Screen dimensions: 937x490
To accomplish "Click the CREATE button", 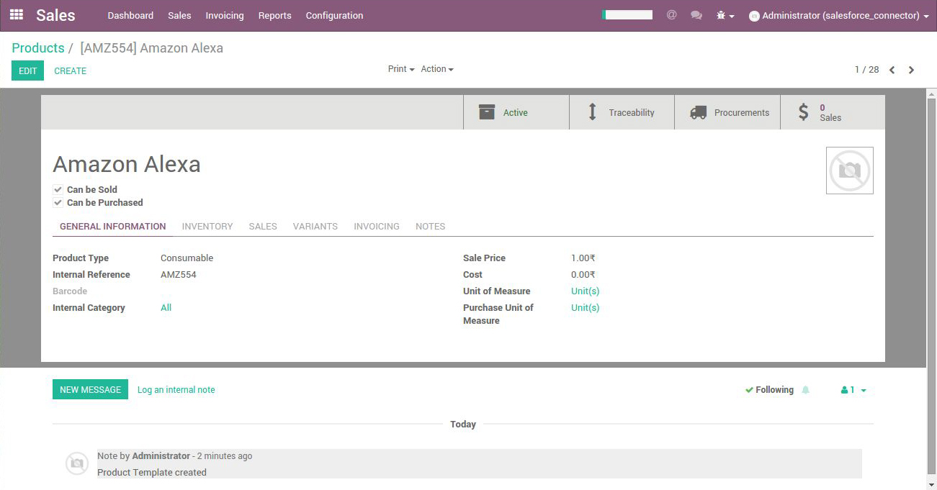I will pos(71,71).
